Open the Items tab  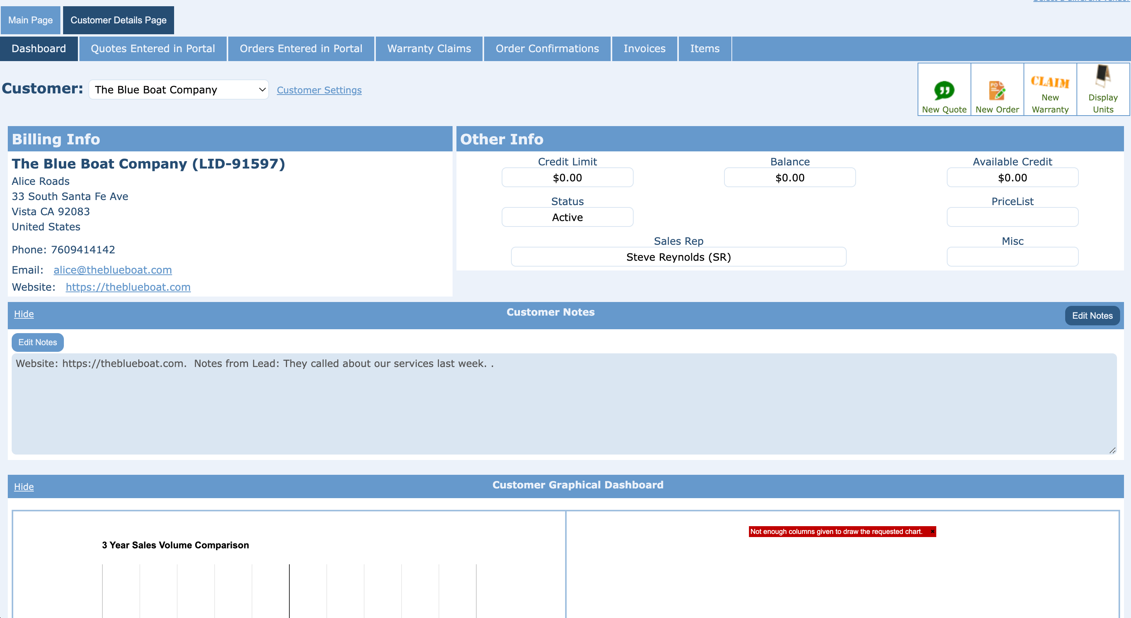pyautogui.click(x=704, y=49)
